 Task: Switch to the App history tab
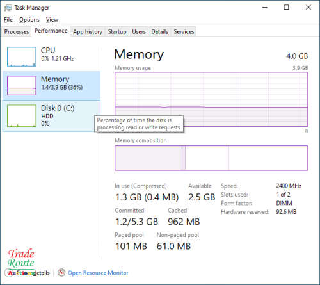coord(88,31)
